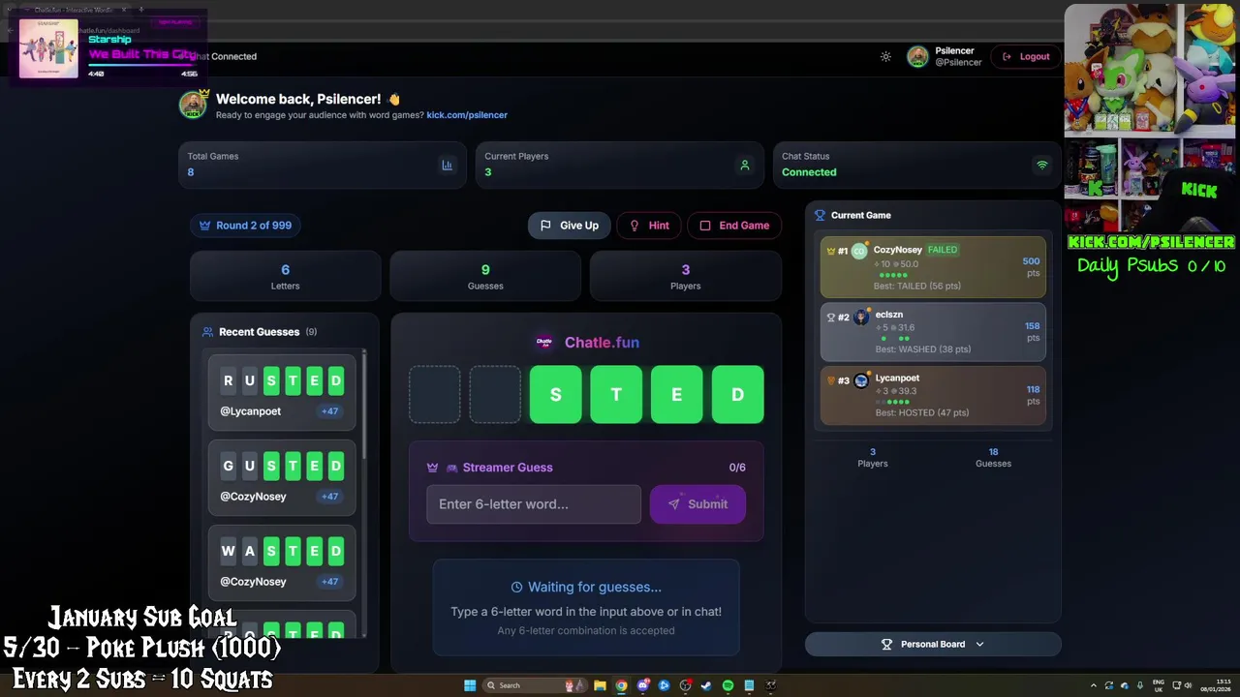Open Steam from taskbar
Screen dimensions: 1240x697
(x=706, y=685)
